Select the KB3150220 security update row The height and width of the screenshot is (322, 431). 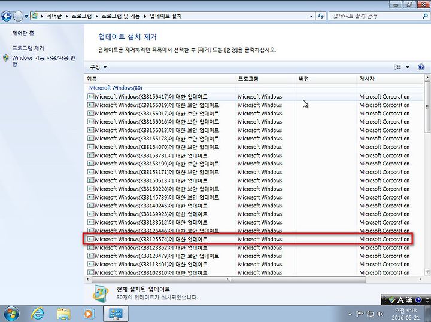pyautogui.click(x=254, y=189)
